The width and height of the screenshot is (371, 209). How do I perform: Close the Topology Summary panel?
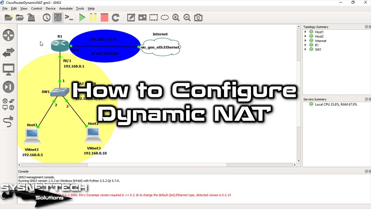pos(370,27)
